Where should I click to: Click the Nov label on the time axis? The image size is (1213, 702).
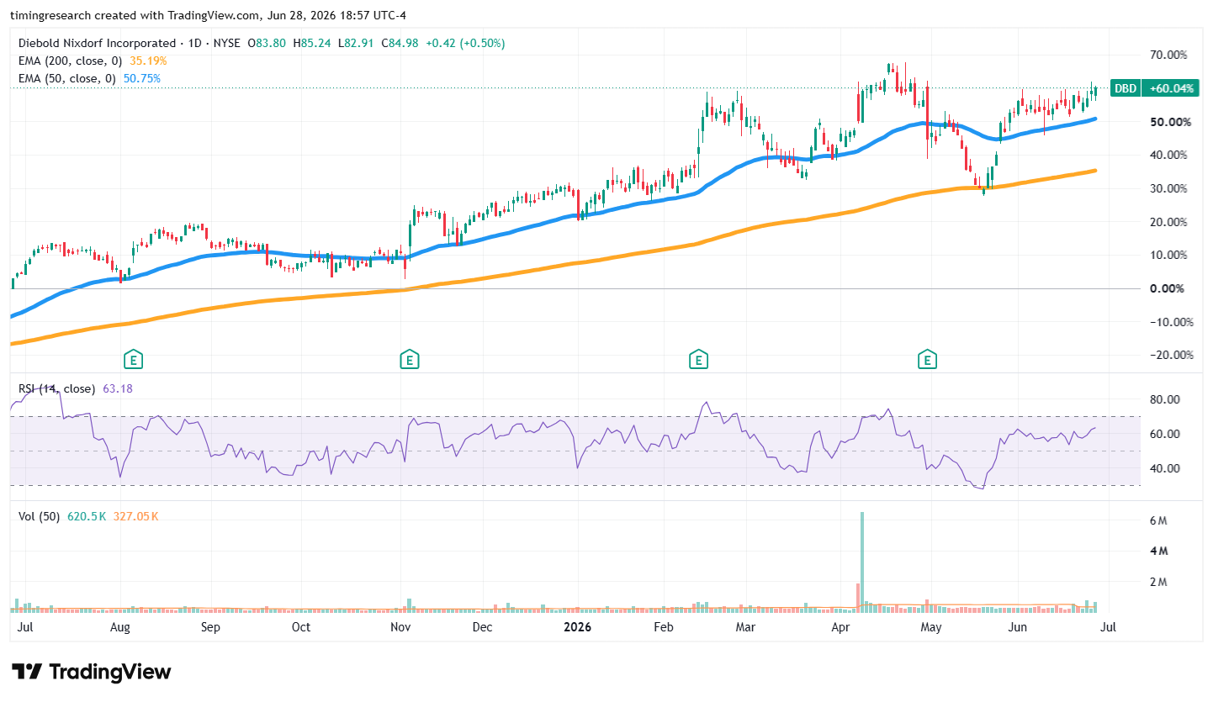(x=400, y=627)
